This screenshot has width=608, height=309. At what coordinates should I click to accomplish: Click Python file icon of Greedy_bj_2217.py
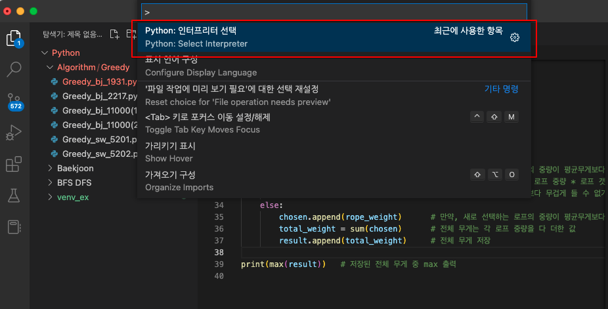[x=54, y=96]
